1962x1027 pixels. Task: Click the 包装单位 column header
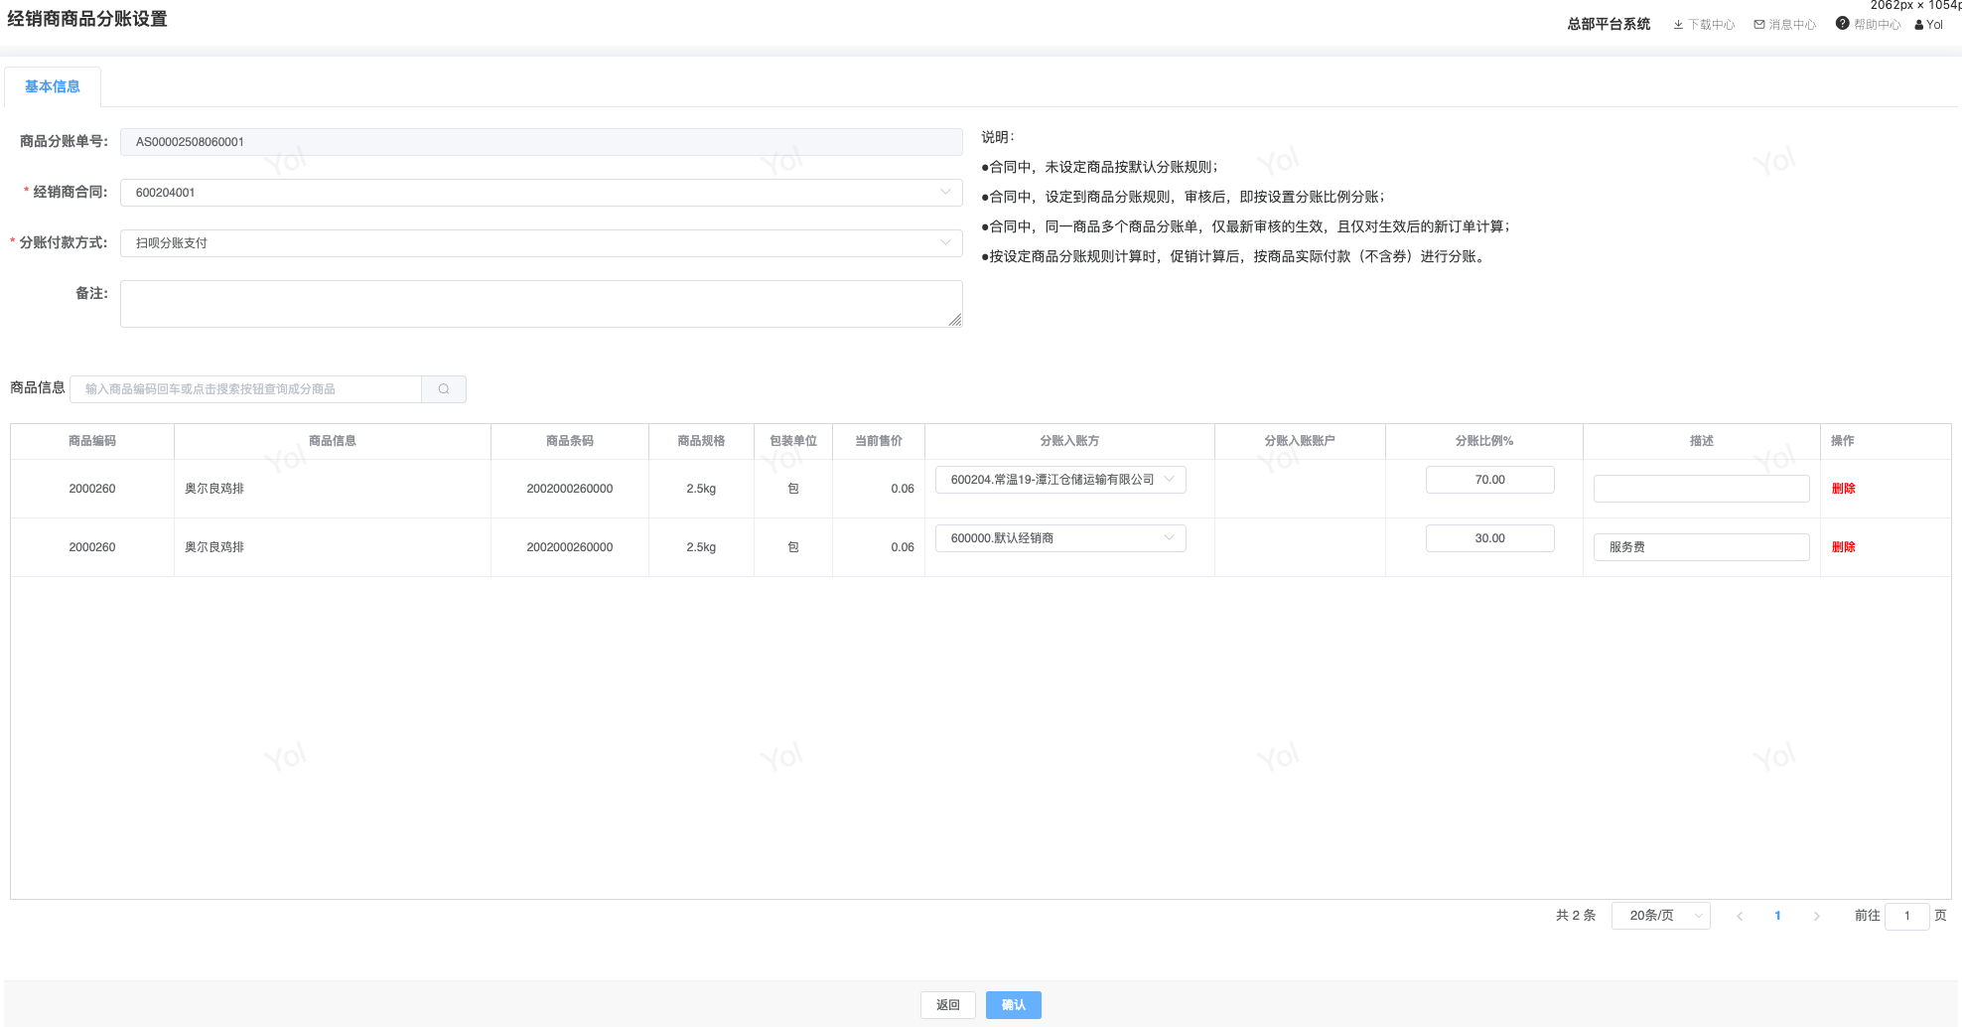click(793, 441)
